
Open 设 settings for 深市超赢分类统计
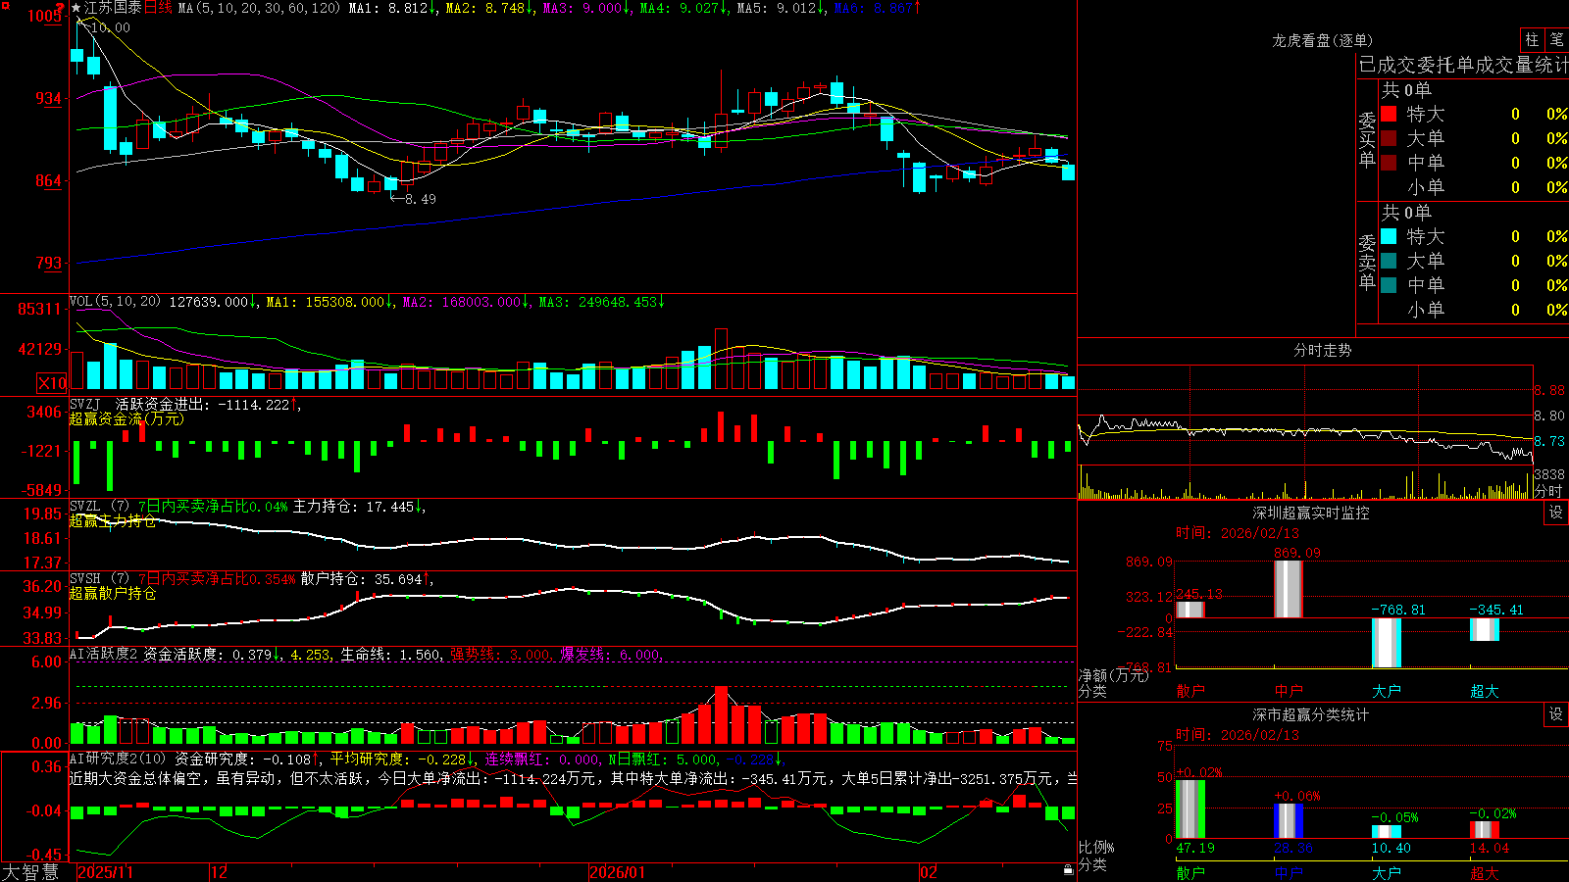pyautogui.click(x=1556, y=714)
